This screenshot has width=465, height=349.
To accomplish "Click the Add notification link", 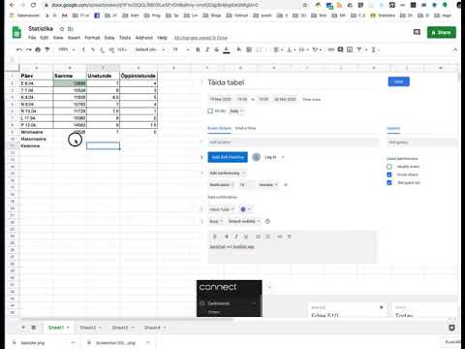I will [x=222, y=197].
